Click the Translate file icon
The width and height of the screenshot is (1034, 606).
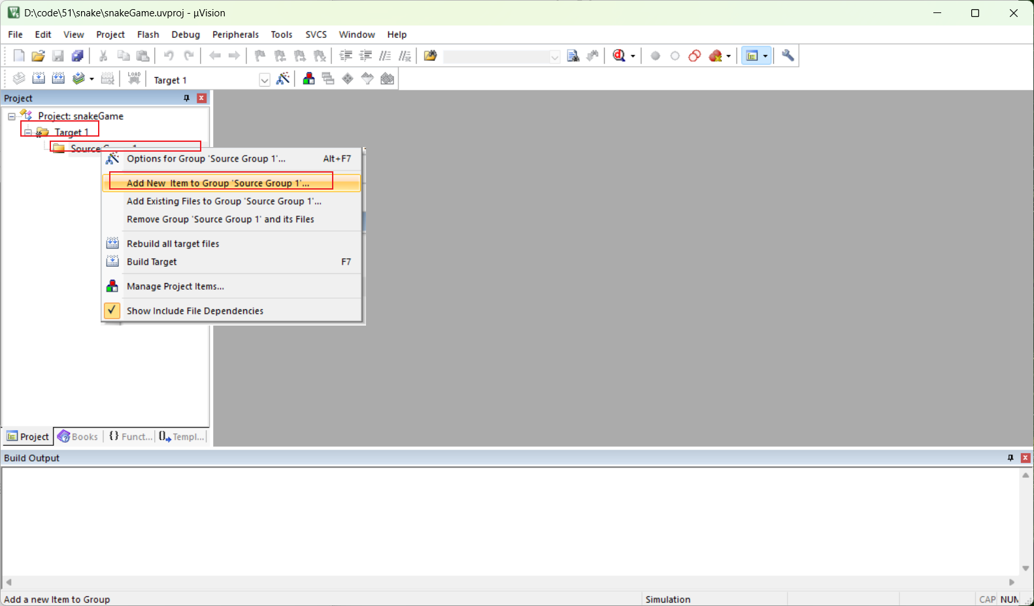(x=19, y=79)
